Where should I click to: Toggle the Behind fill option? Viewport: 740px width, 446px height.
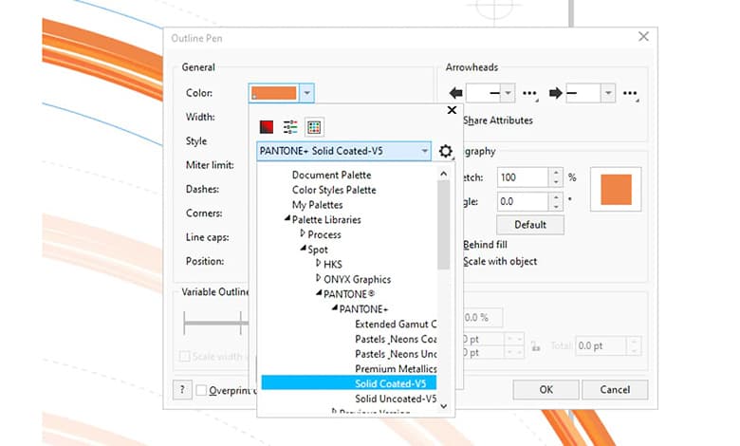pos(485,245)
